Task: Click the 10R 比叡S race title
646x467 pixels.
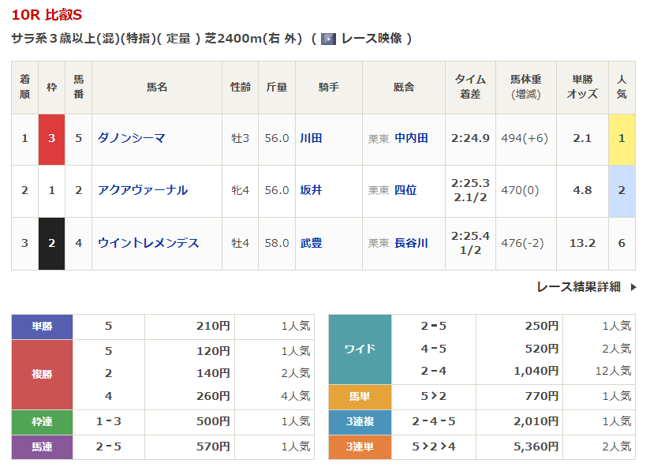Action: (47, 15)
